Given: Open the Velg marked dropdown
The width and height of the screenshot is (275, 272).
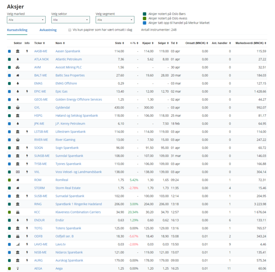Looking at the screenshot, I should 26,20.
